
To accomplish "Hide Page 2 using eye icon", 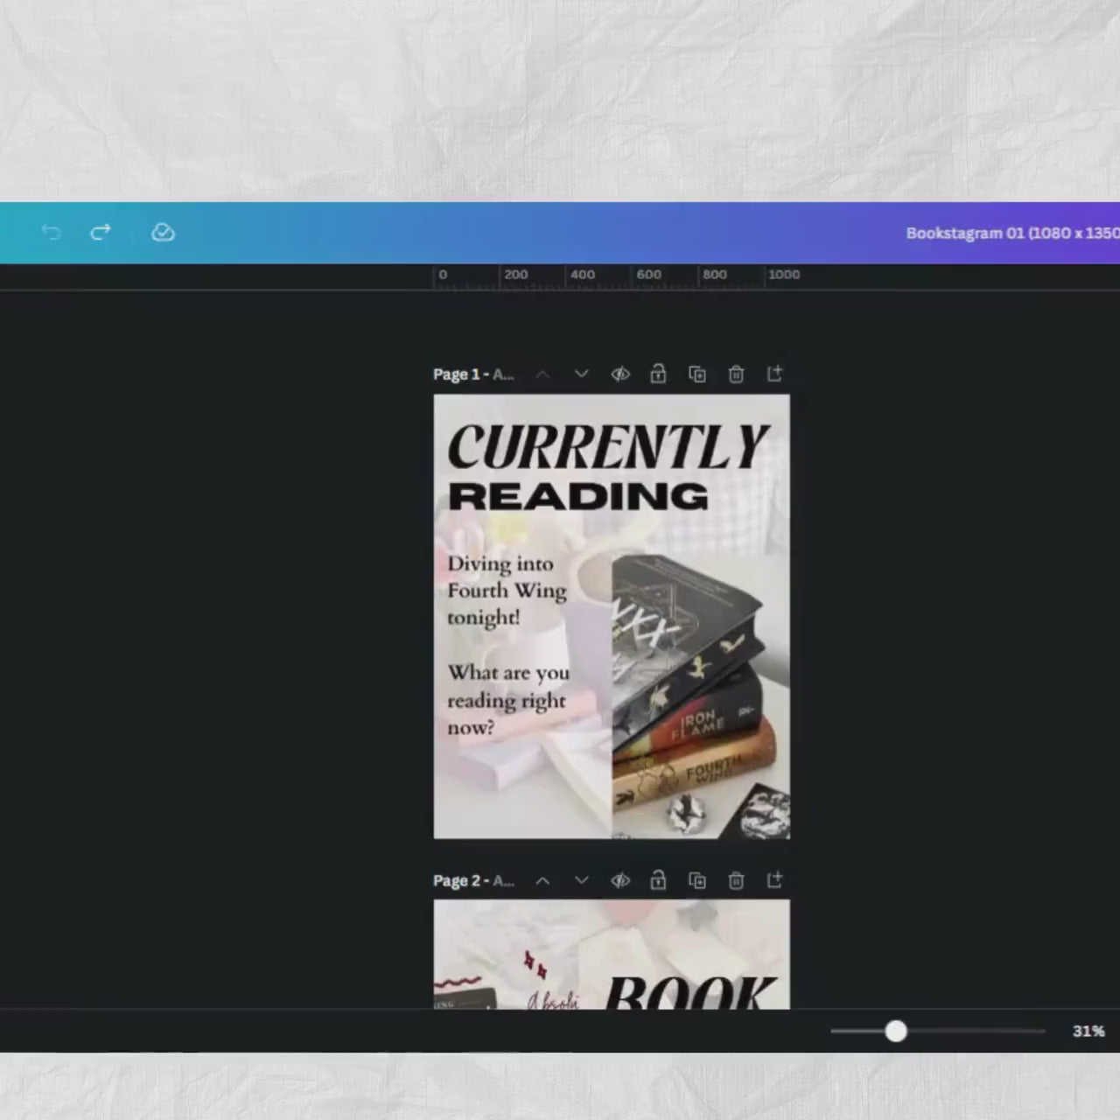I will pyautogui.click(x=620, y=881).
